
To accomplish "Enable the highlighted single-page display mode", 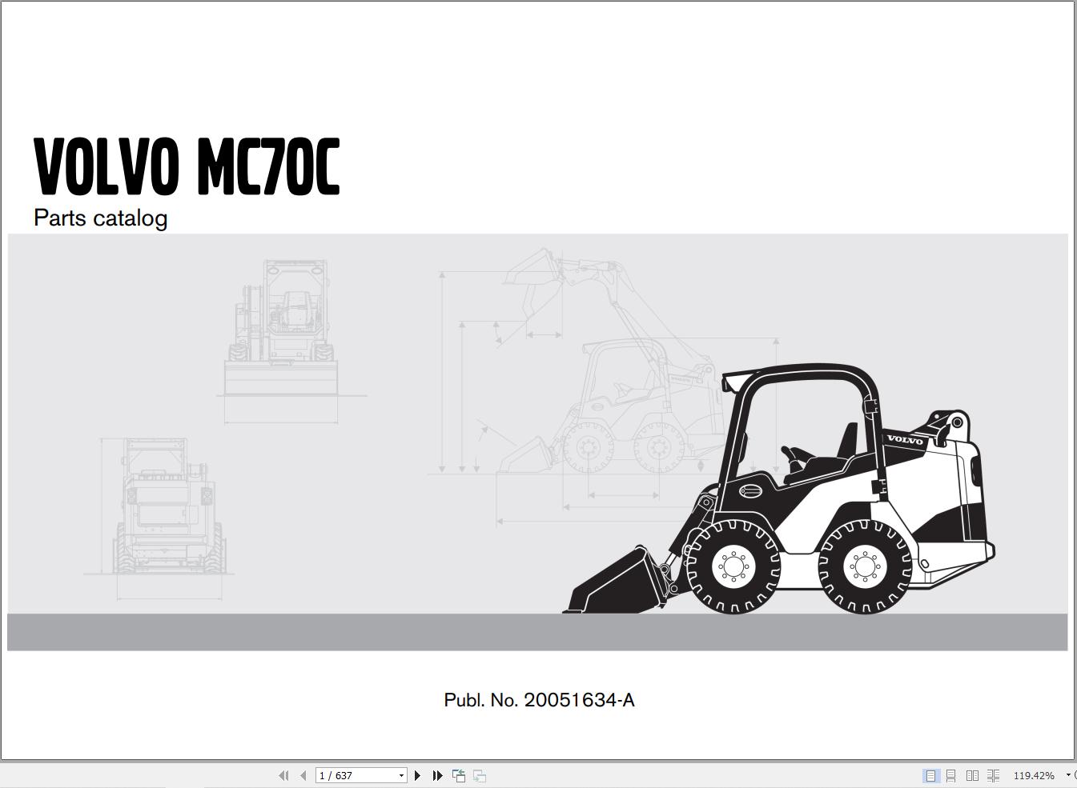I will [x=930, y=775].
